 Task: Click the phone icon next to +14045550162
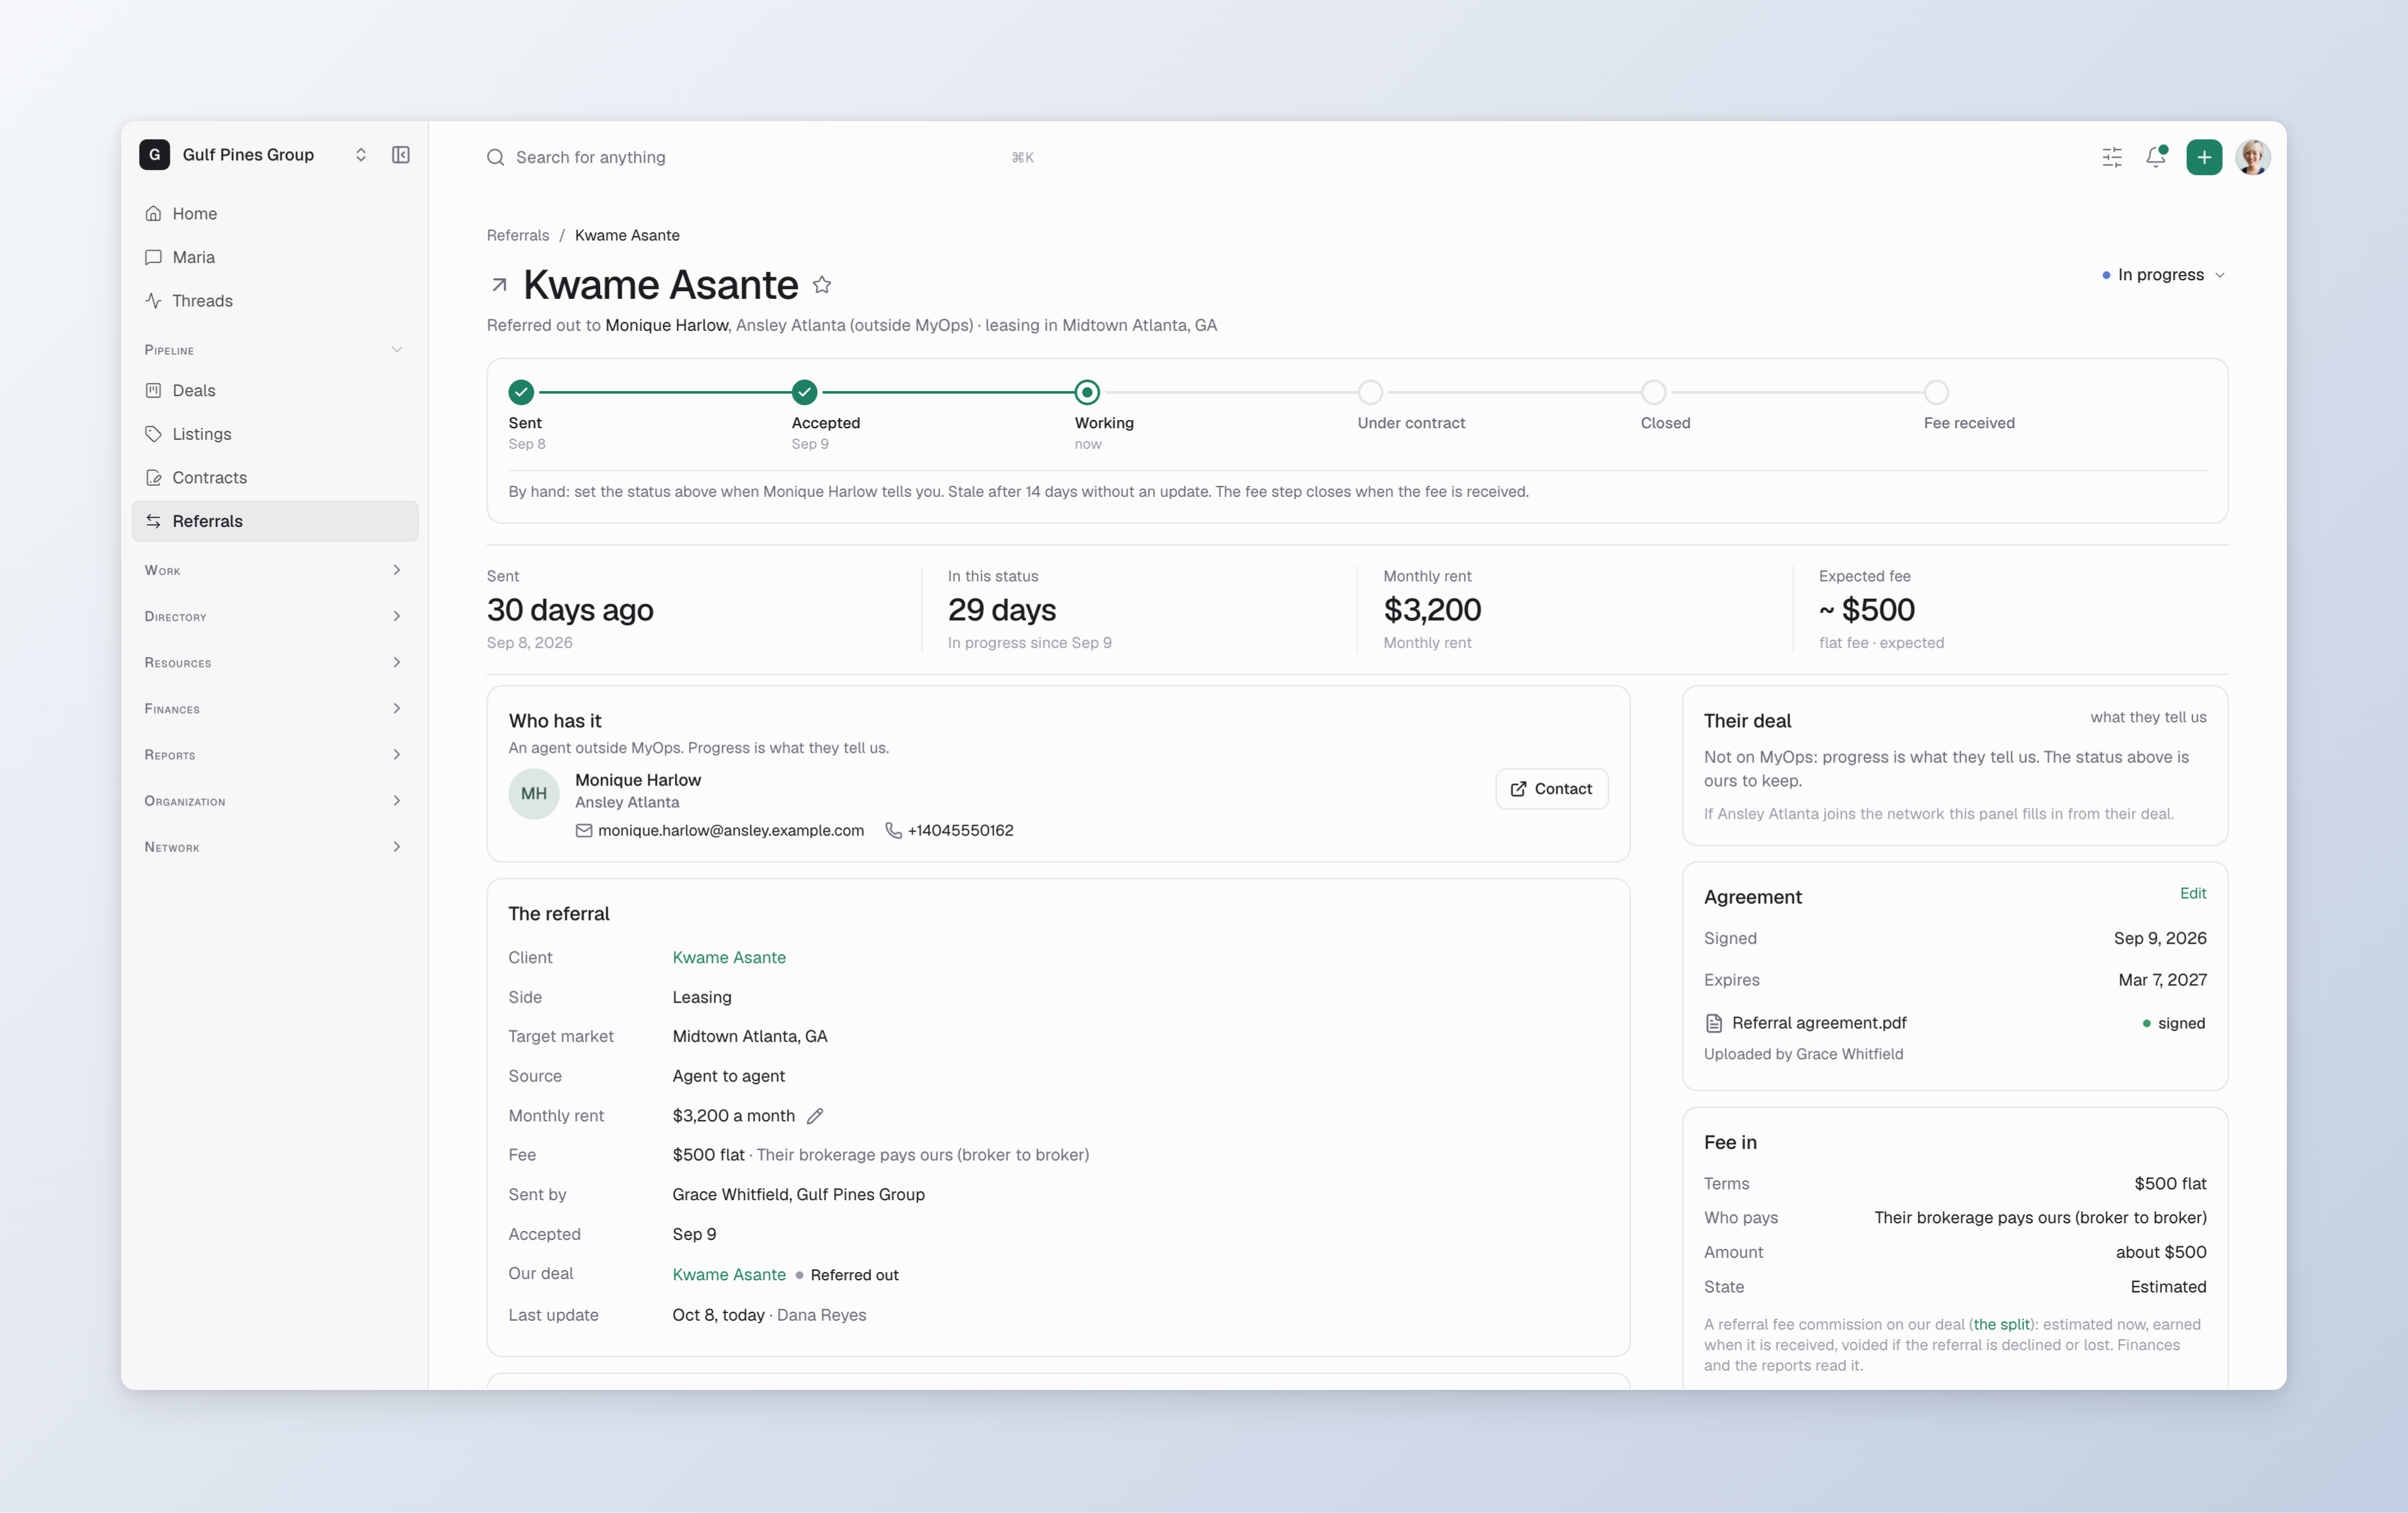pyautogui.click(x=894, y=831)
